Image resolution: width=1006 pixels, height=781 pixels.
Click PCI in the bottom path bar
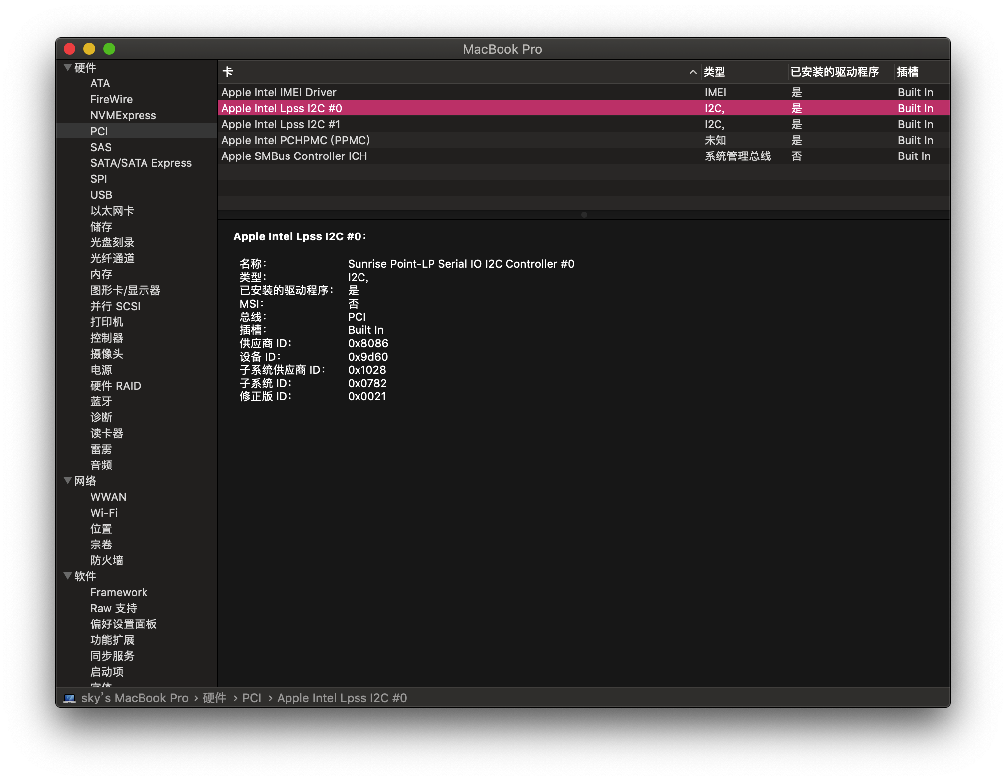coord(252,698)
